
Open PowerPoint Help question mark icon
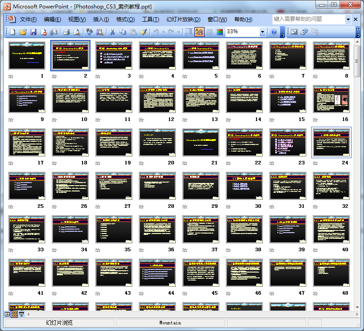(274, 32)
